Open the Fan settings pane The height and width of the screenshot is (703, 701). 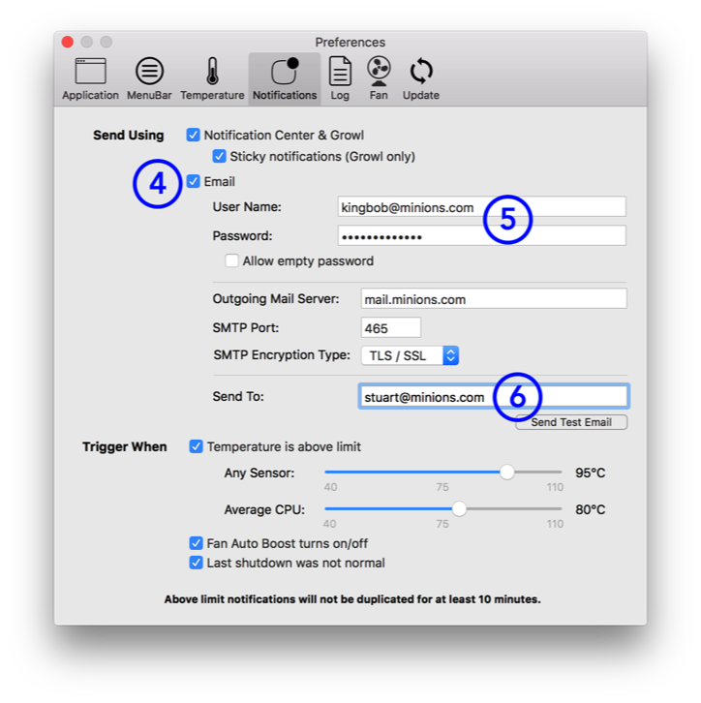(x=379, y=78)
